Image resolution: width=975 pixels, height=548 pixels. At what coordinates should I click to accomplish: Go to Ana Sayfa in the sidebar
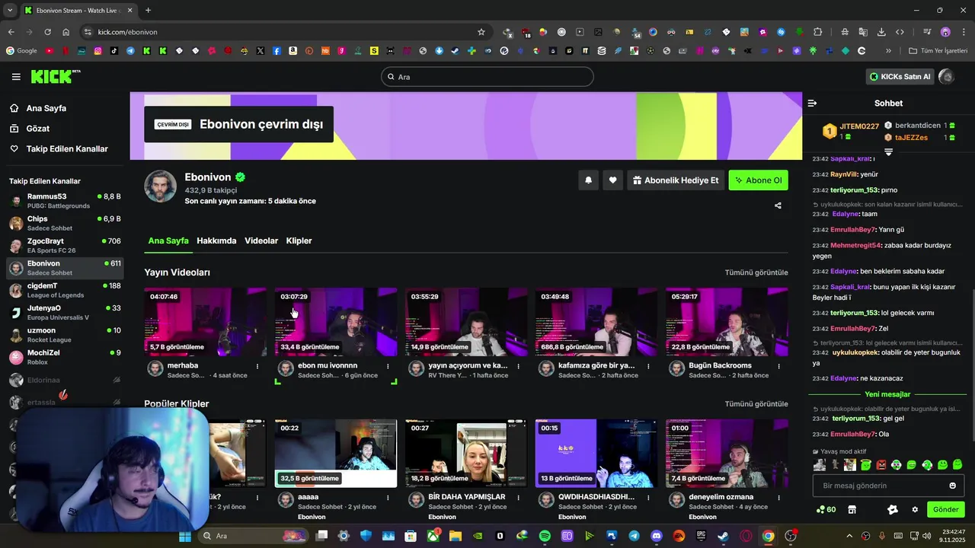pyautogui.click(x=46, y=108)
